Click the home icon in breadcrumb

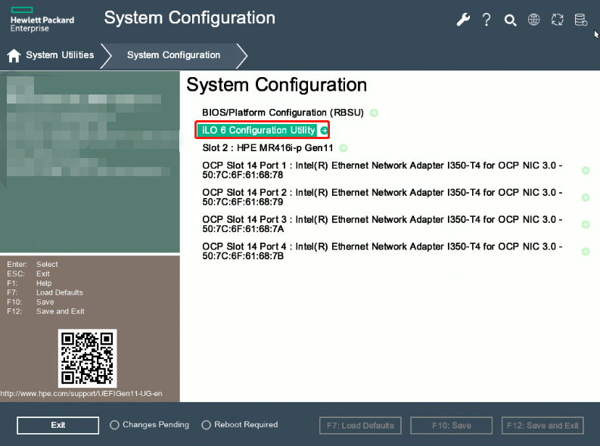coord(14,55)
